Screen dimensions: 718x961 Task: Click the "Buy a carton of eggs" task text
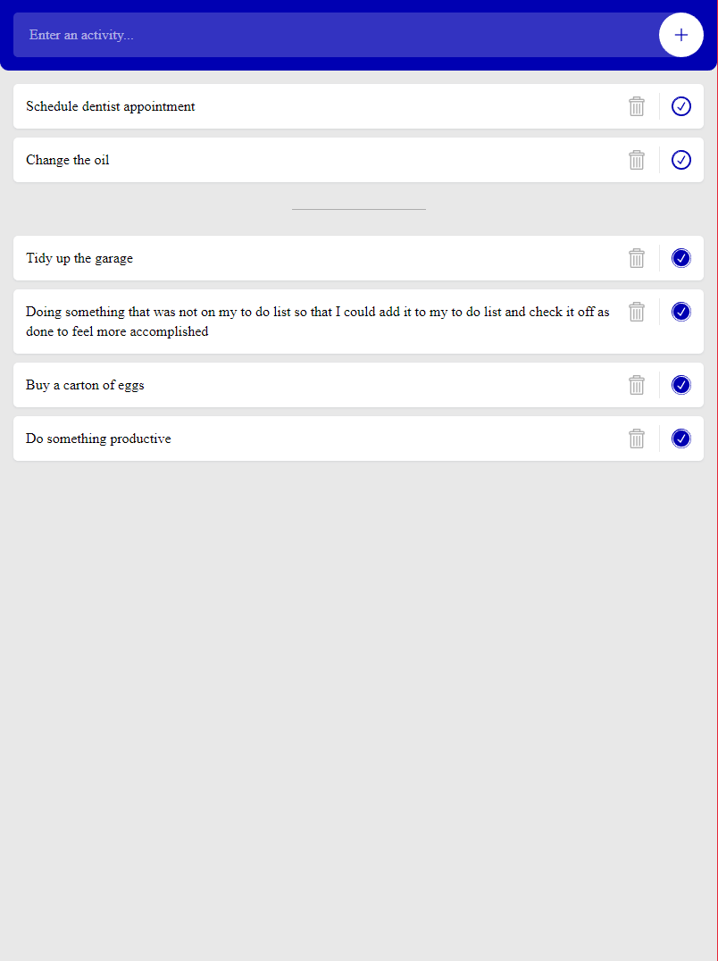click(x=85, y=385)
